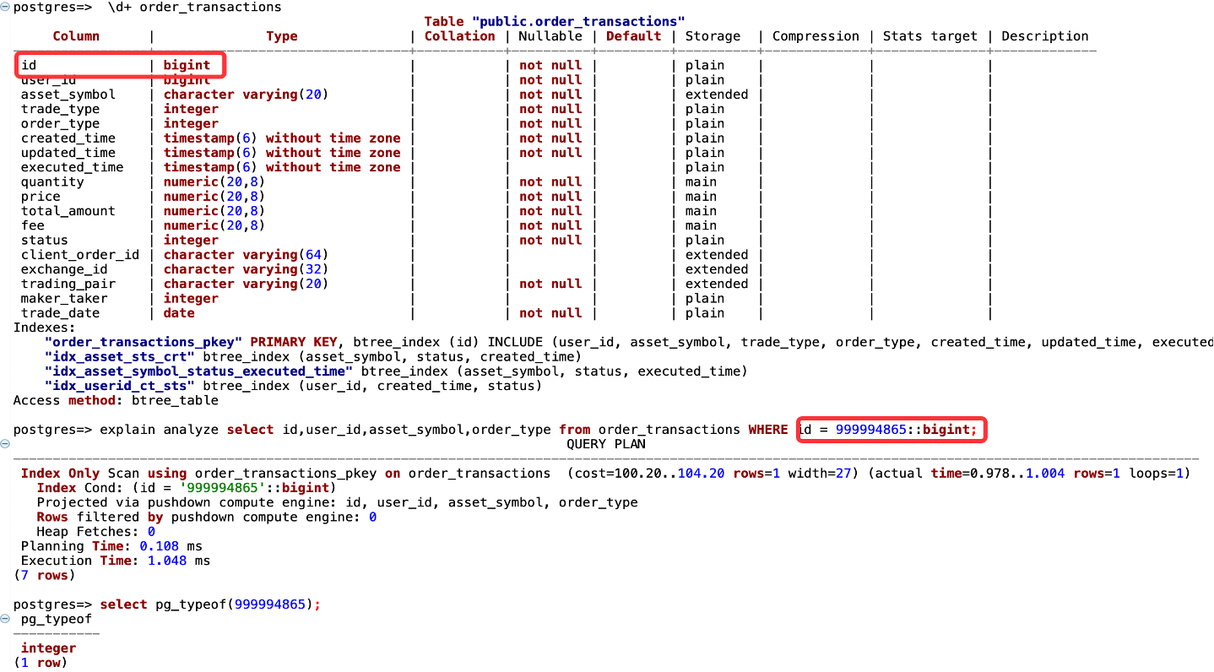The image size is (1214, 672).
Task: Click the Stats target column header
Action: point(929,36)
